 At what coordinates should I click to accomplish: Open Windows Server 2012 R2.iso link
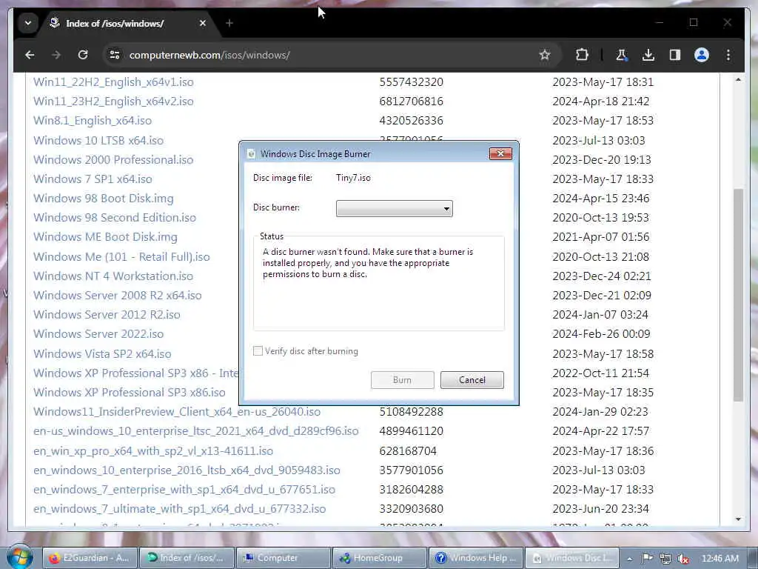coord(107,314)
